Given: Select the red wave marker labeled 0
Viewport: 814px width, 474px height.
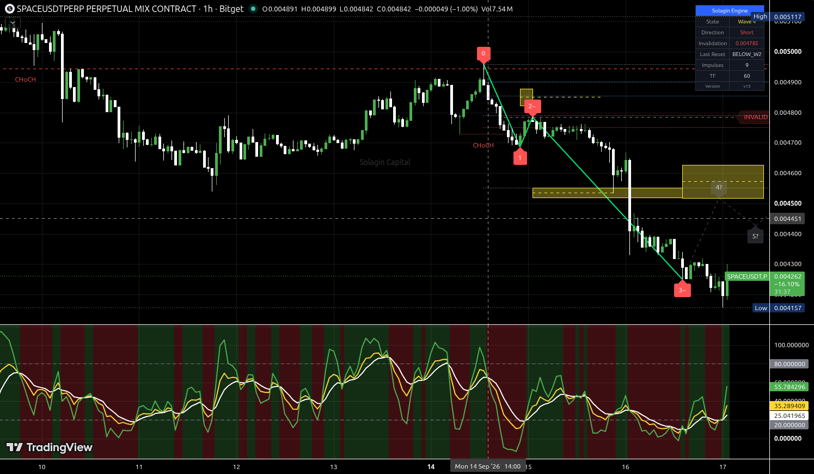Looking at the screenshot, I should pyautogui.click(x=483, y=54).
